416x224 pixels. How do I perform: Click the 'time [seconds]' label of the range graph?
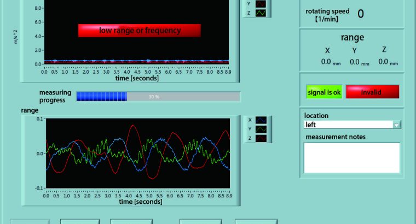pyautogui.click(x=141, y=202)
